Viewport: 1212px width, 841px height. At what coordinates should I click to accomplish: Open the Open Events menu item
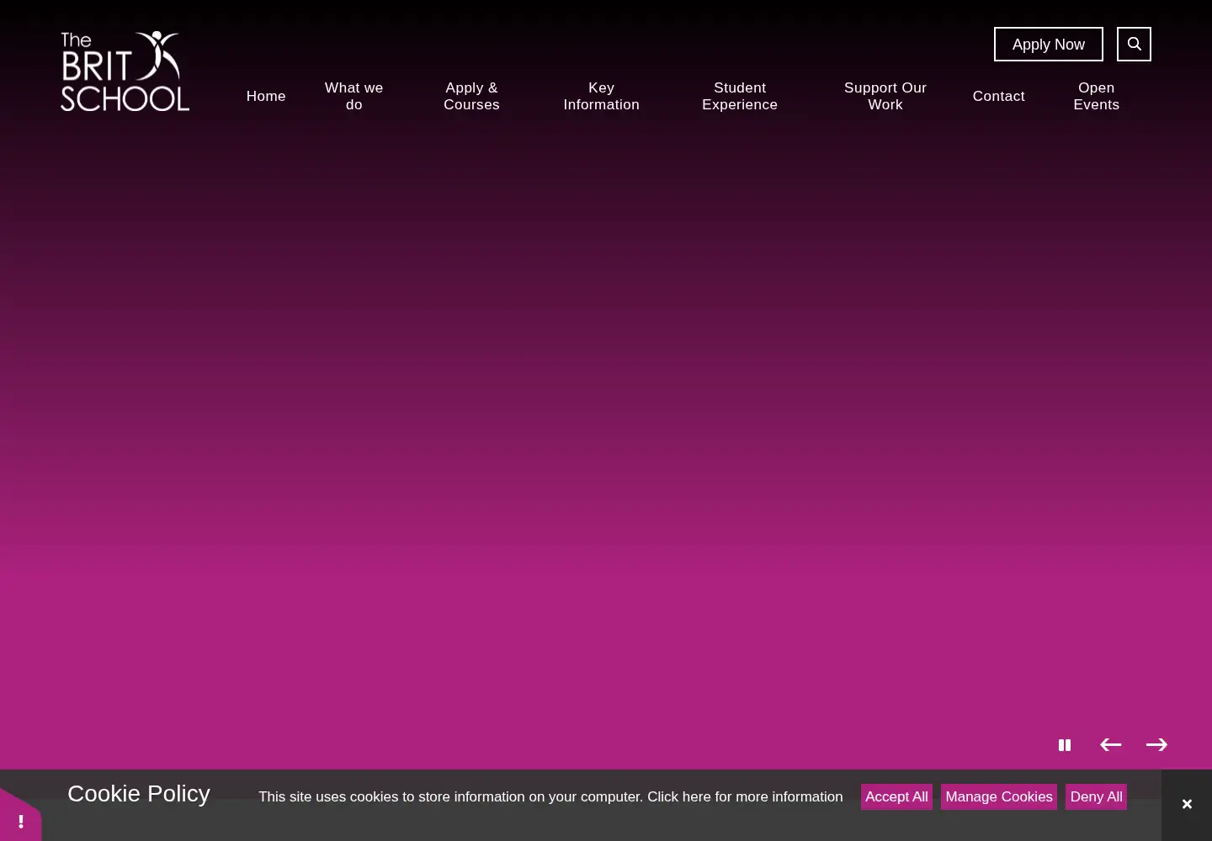pos(1097,96)
